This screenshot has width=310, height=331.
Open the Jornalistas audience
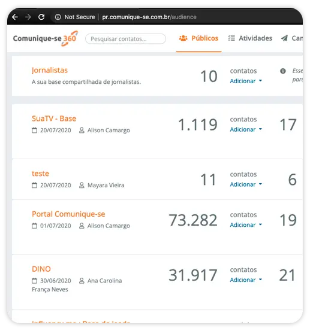(x=50, y=70)
